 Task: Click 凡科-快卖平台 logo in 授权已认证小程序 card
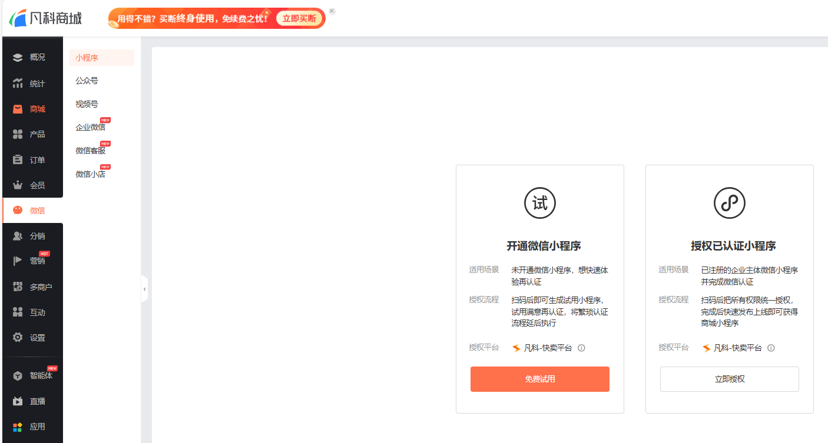click(706, 348)
